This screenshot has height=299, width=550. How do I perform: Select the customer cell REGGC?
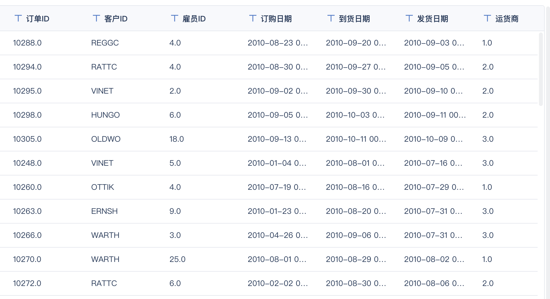pos(105,43)
